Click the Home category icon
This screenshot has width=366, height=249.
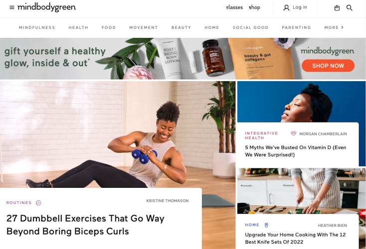tap(266, 225)
